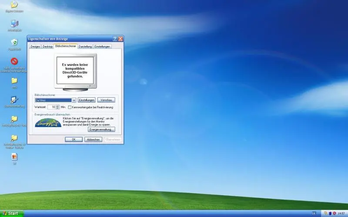This screenshot has width=348, height=217.
Task: Open the Darstellung tab
Action: 85,46
